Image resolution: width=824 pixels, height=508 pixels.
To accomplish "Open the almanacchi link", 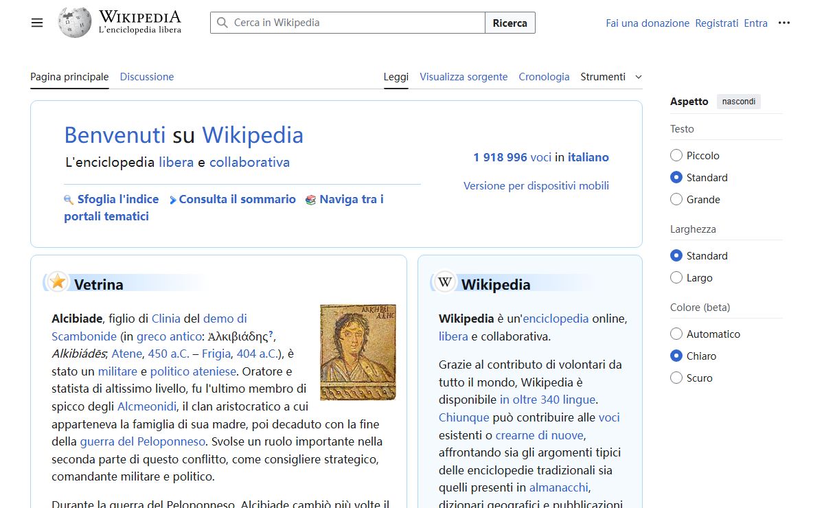I will click(x=559, y=487).
